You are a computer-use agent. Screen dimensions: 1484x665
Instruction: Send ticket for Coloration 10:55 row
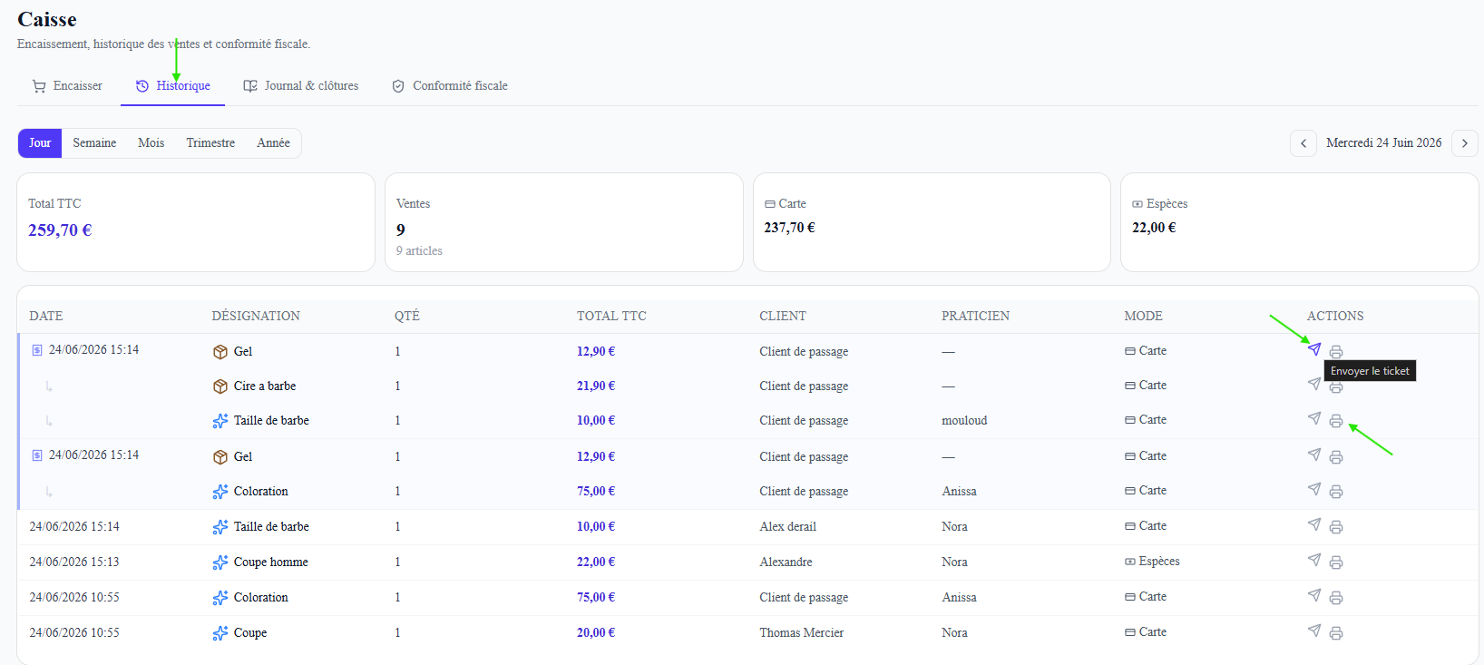1314,595
